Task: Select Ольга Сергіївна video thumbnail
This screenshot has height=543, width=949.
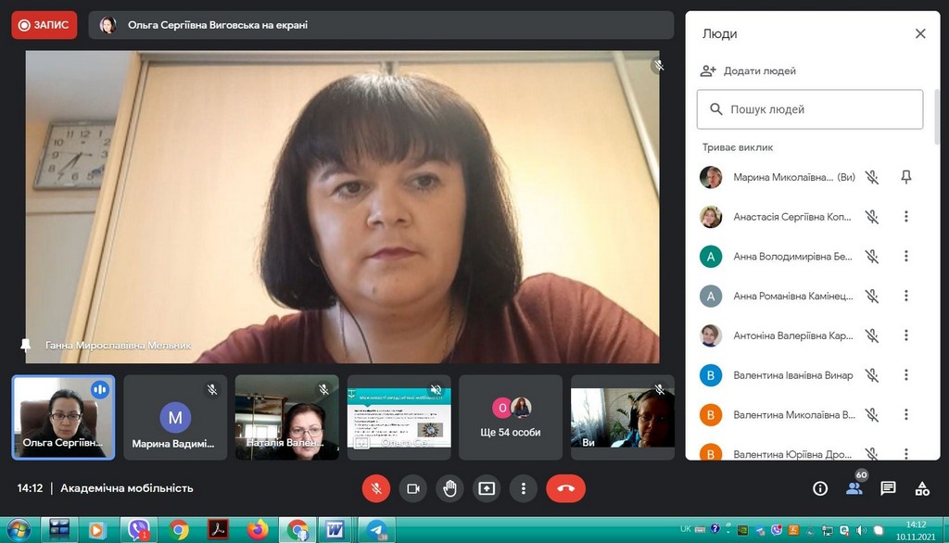Action: [63, 417]
